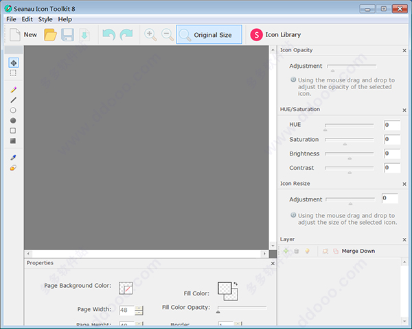
Task: Zoom in with the plus magnifier
Action: click(x=150, y=35)
